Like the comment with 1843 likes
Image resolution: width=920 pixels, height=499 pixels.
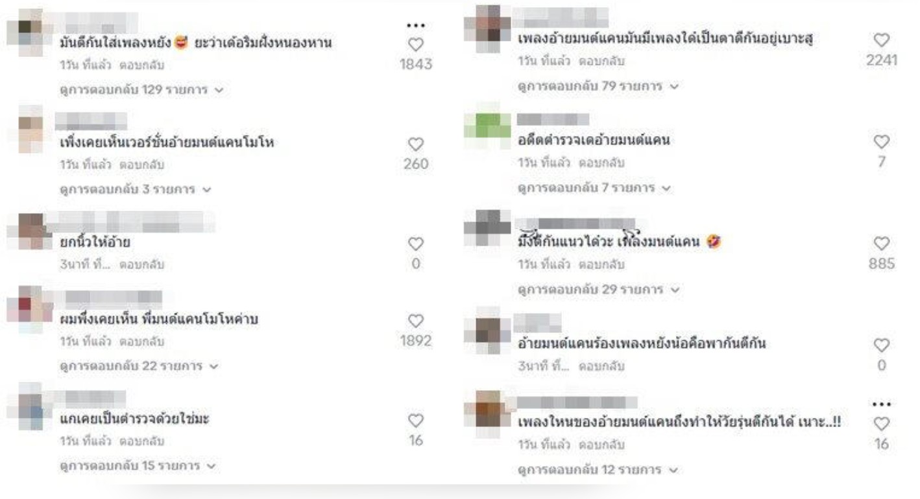pyautogui.click(x=416, y=44)
